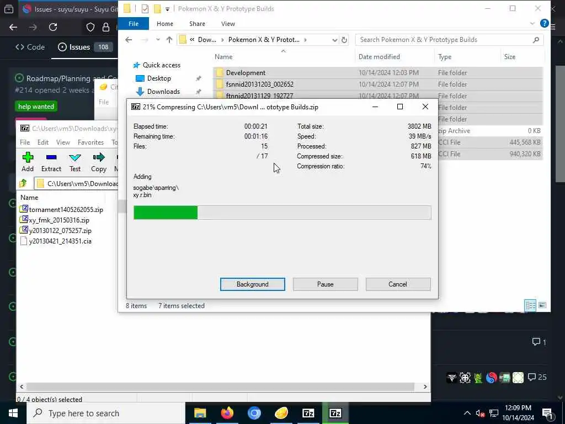Click Explorer up-one-level arrow
This screenshot has height=424, width=565.
click(169, 40)
